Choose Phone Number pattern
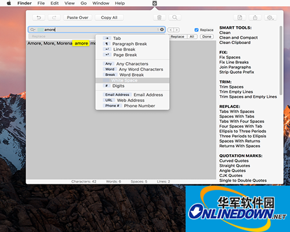 pos(132,106)
